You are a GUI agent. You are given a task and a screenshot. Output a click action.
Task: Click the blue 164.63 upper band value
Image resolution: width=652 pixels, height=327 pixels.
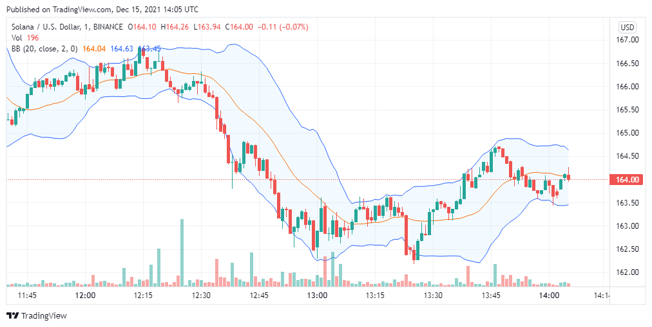point(121,48)
